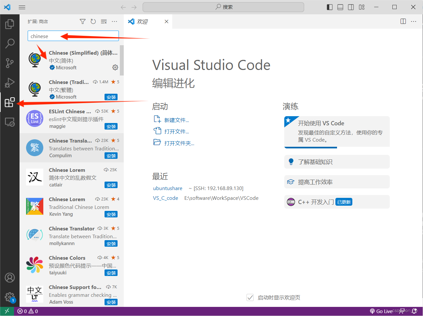Clear extension search results icon
Image resolution: width=423 pixels, height=316 pixels.
[x=104, y=21]
